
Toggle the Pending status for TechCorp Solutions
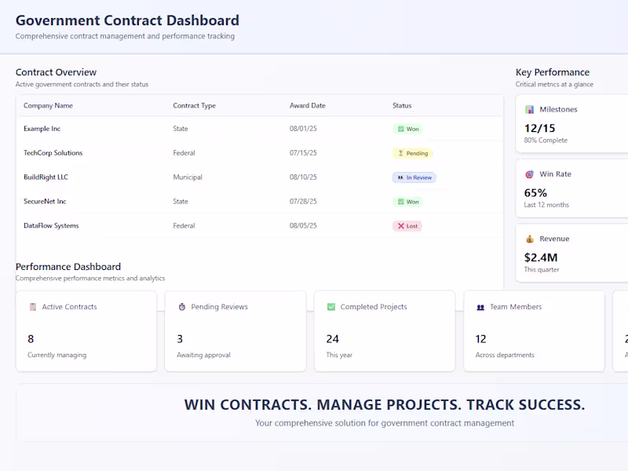click(x=414, y=153)
